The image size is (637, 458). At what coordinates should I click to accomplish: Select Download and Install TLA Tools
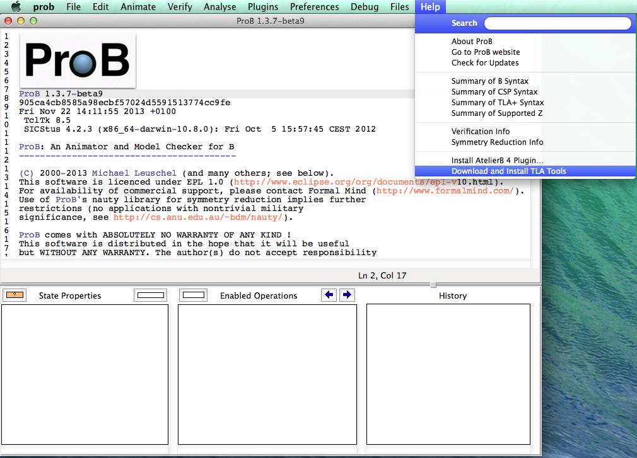[x=508, y=171]
